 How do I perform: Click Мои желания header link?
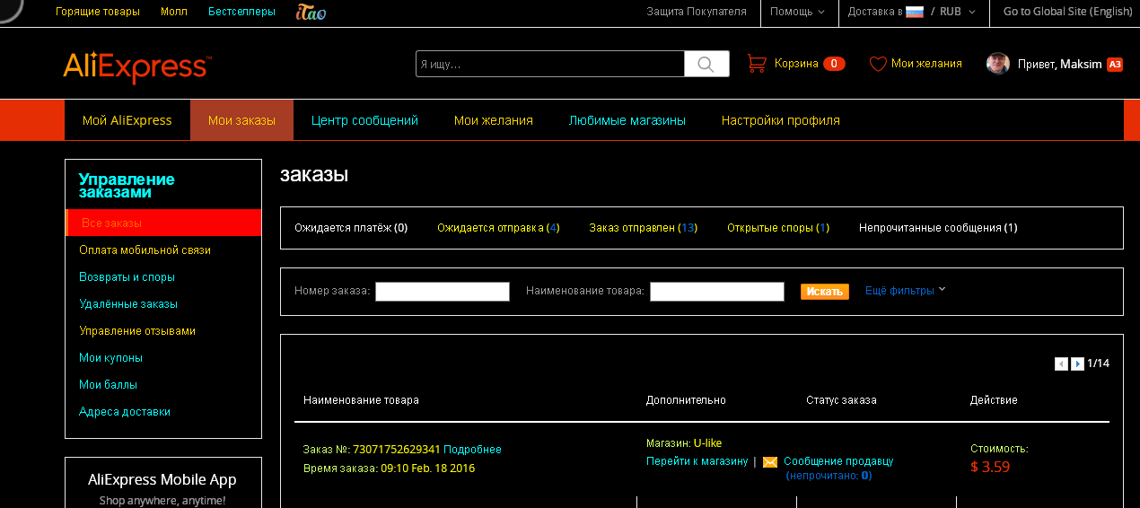pyautogui.click(x=926, y=64)
